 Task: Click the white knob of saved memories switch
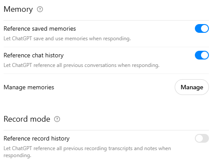205,28
